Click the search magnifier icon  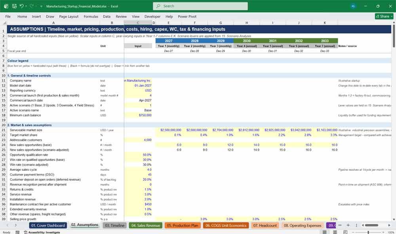[158, 6]
